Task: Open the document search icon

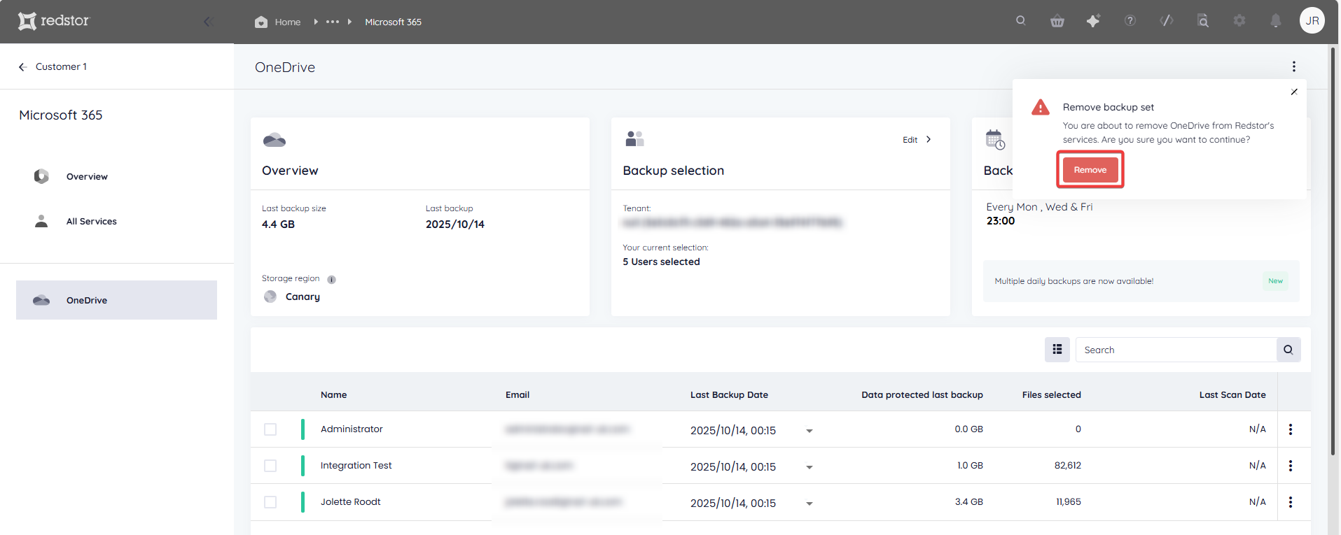Action: pyautogui.click(x=1203, y=21)
